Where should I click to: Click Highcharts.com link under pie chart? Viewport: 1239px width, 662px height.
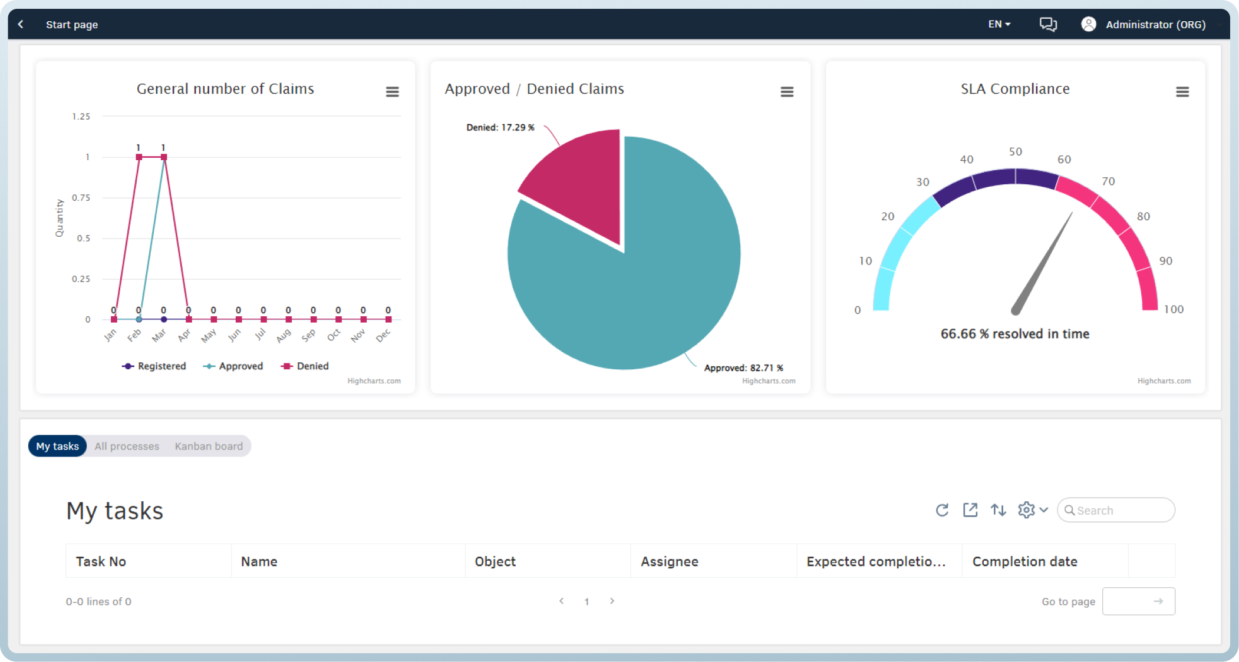click(769, 381)
